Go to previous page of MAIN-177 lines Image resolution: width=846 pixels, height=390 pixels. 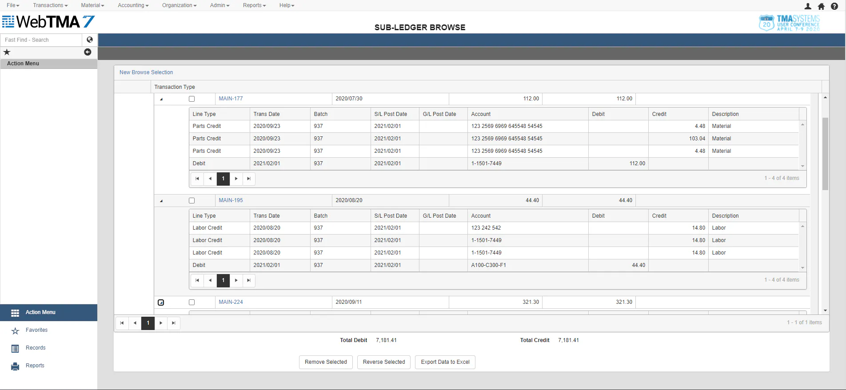(x=210, y=179)
